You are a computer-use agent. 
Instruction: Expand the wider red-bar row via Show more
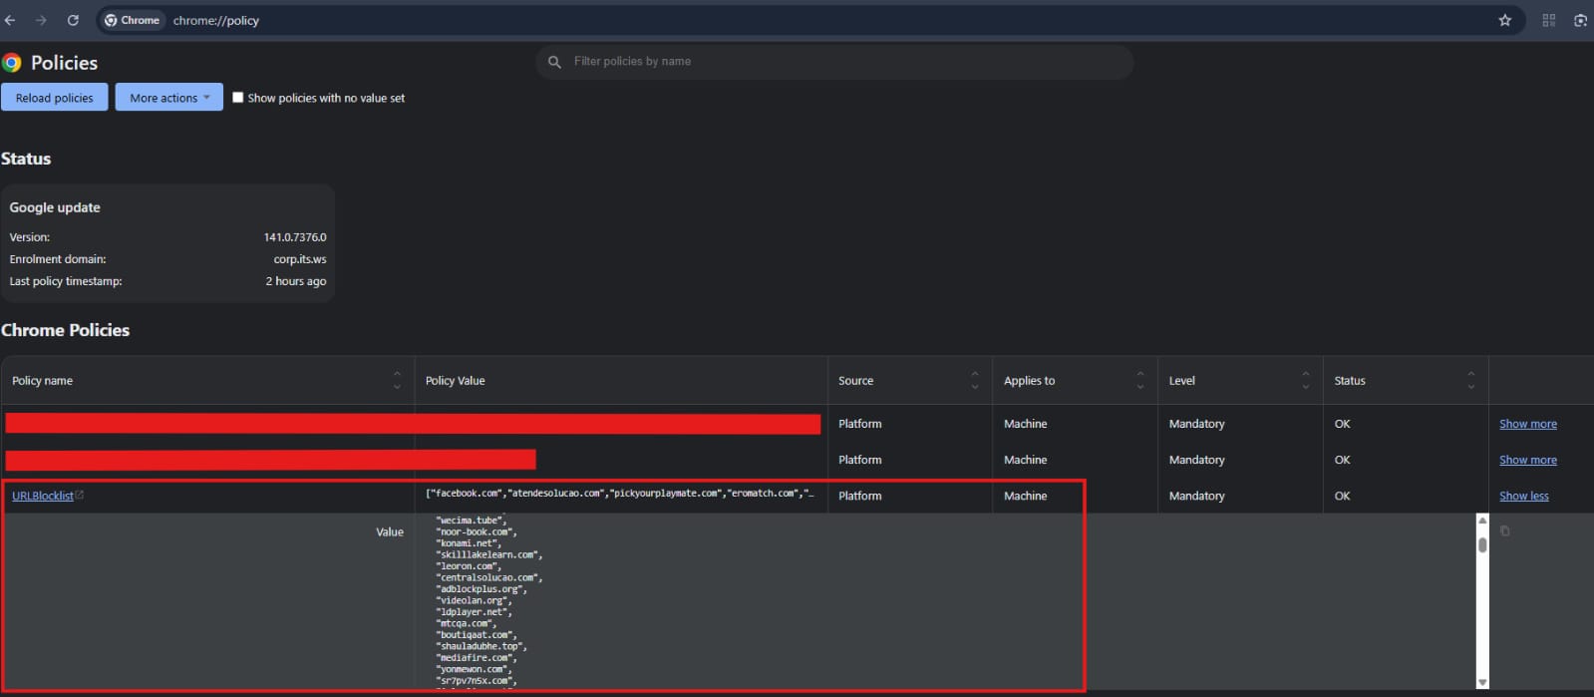[1528, 424]
